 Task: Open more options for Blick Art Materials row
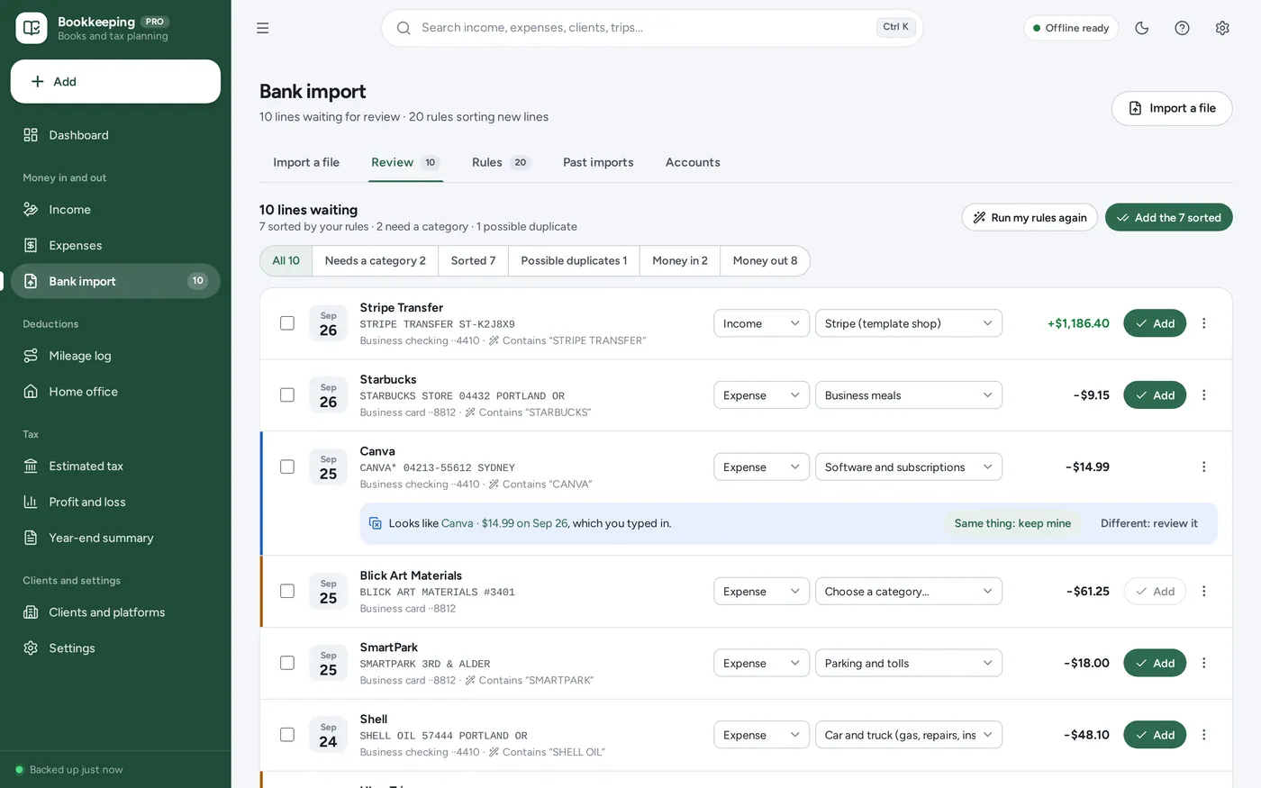1204,592
